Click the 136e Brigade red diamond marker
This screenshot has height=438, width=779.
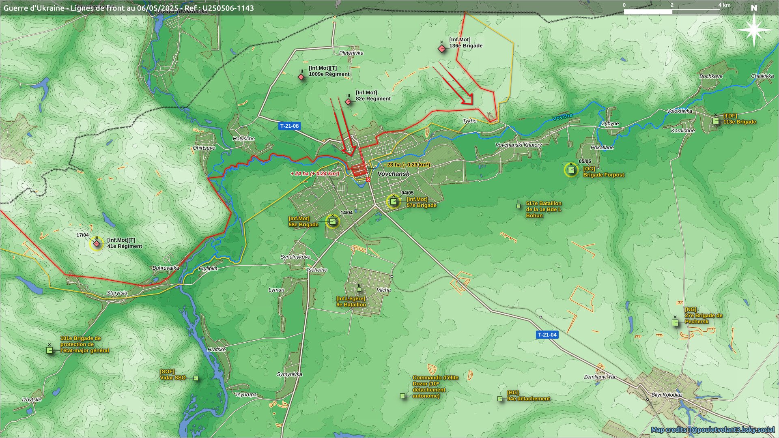pos(442,49)
